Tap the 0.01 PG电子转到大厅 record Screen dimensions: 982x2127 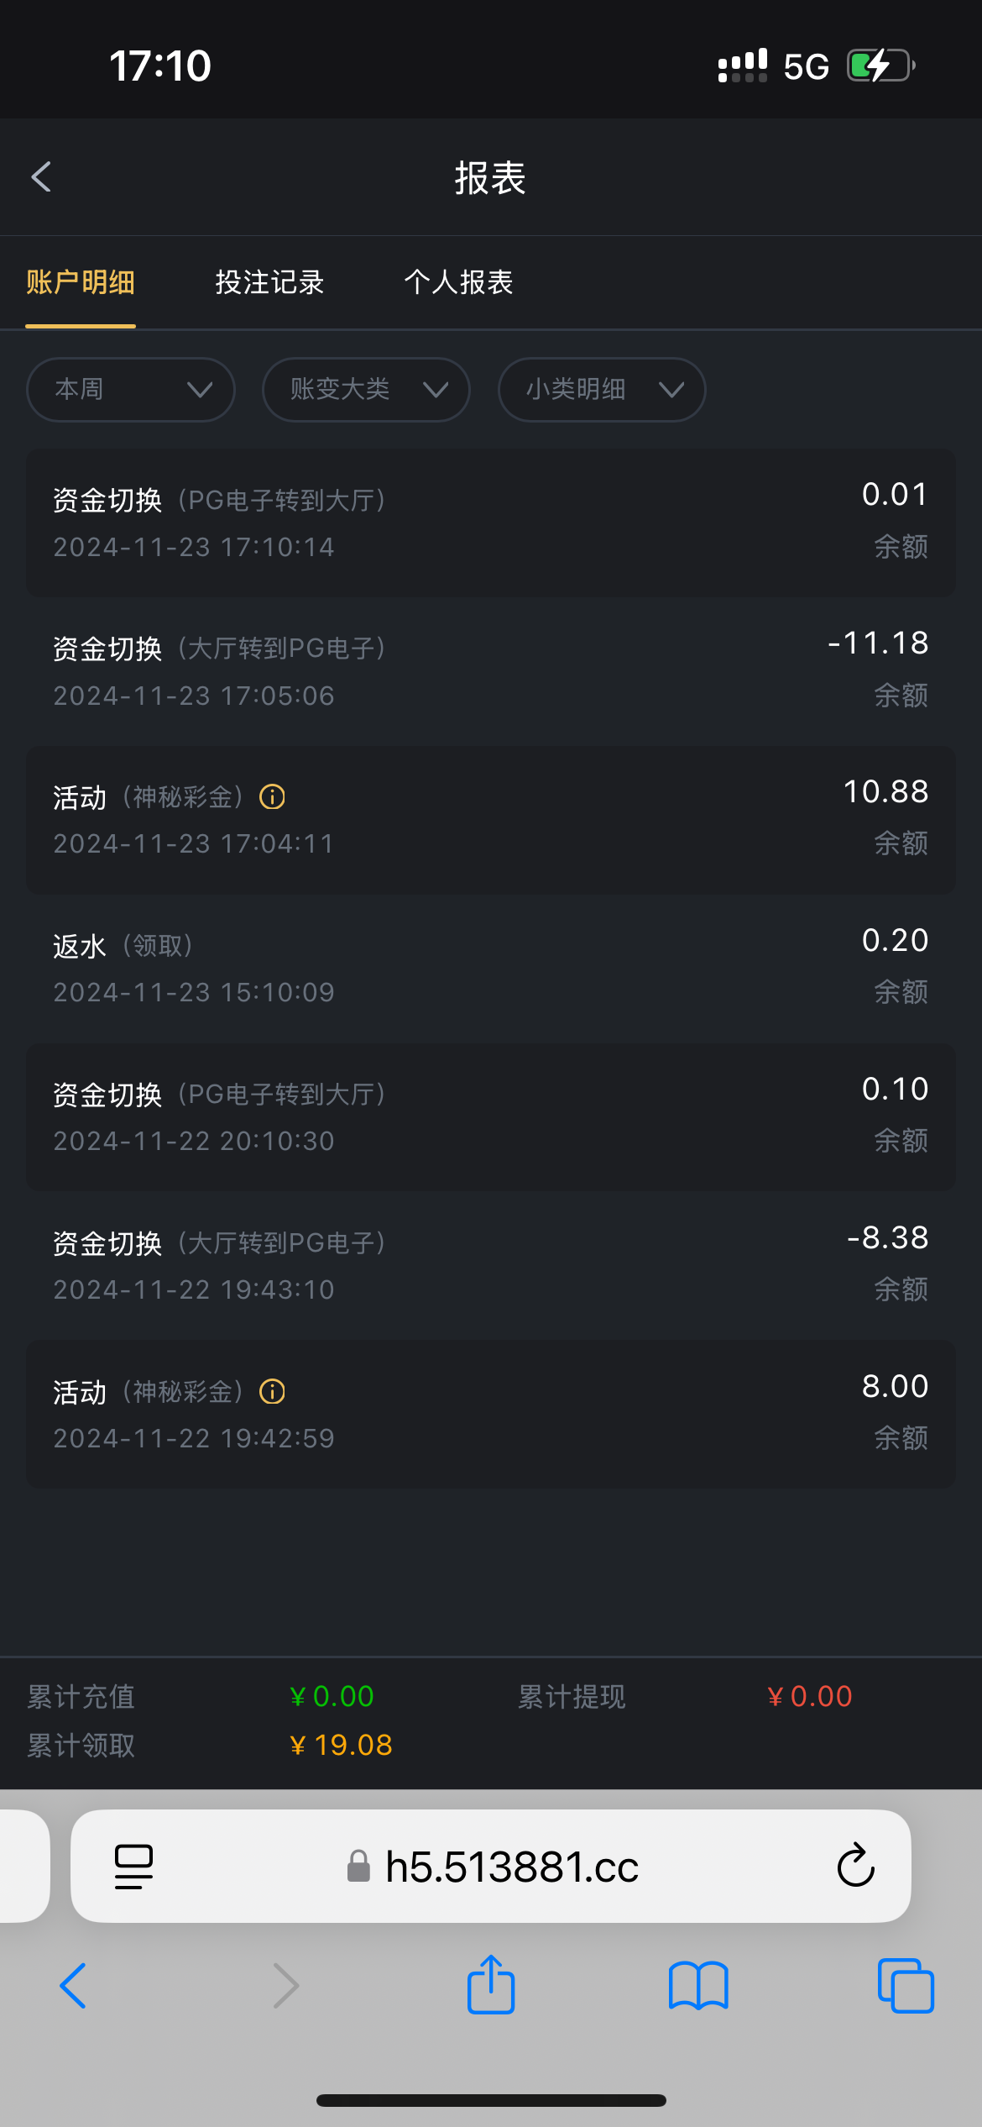point(491,523)
